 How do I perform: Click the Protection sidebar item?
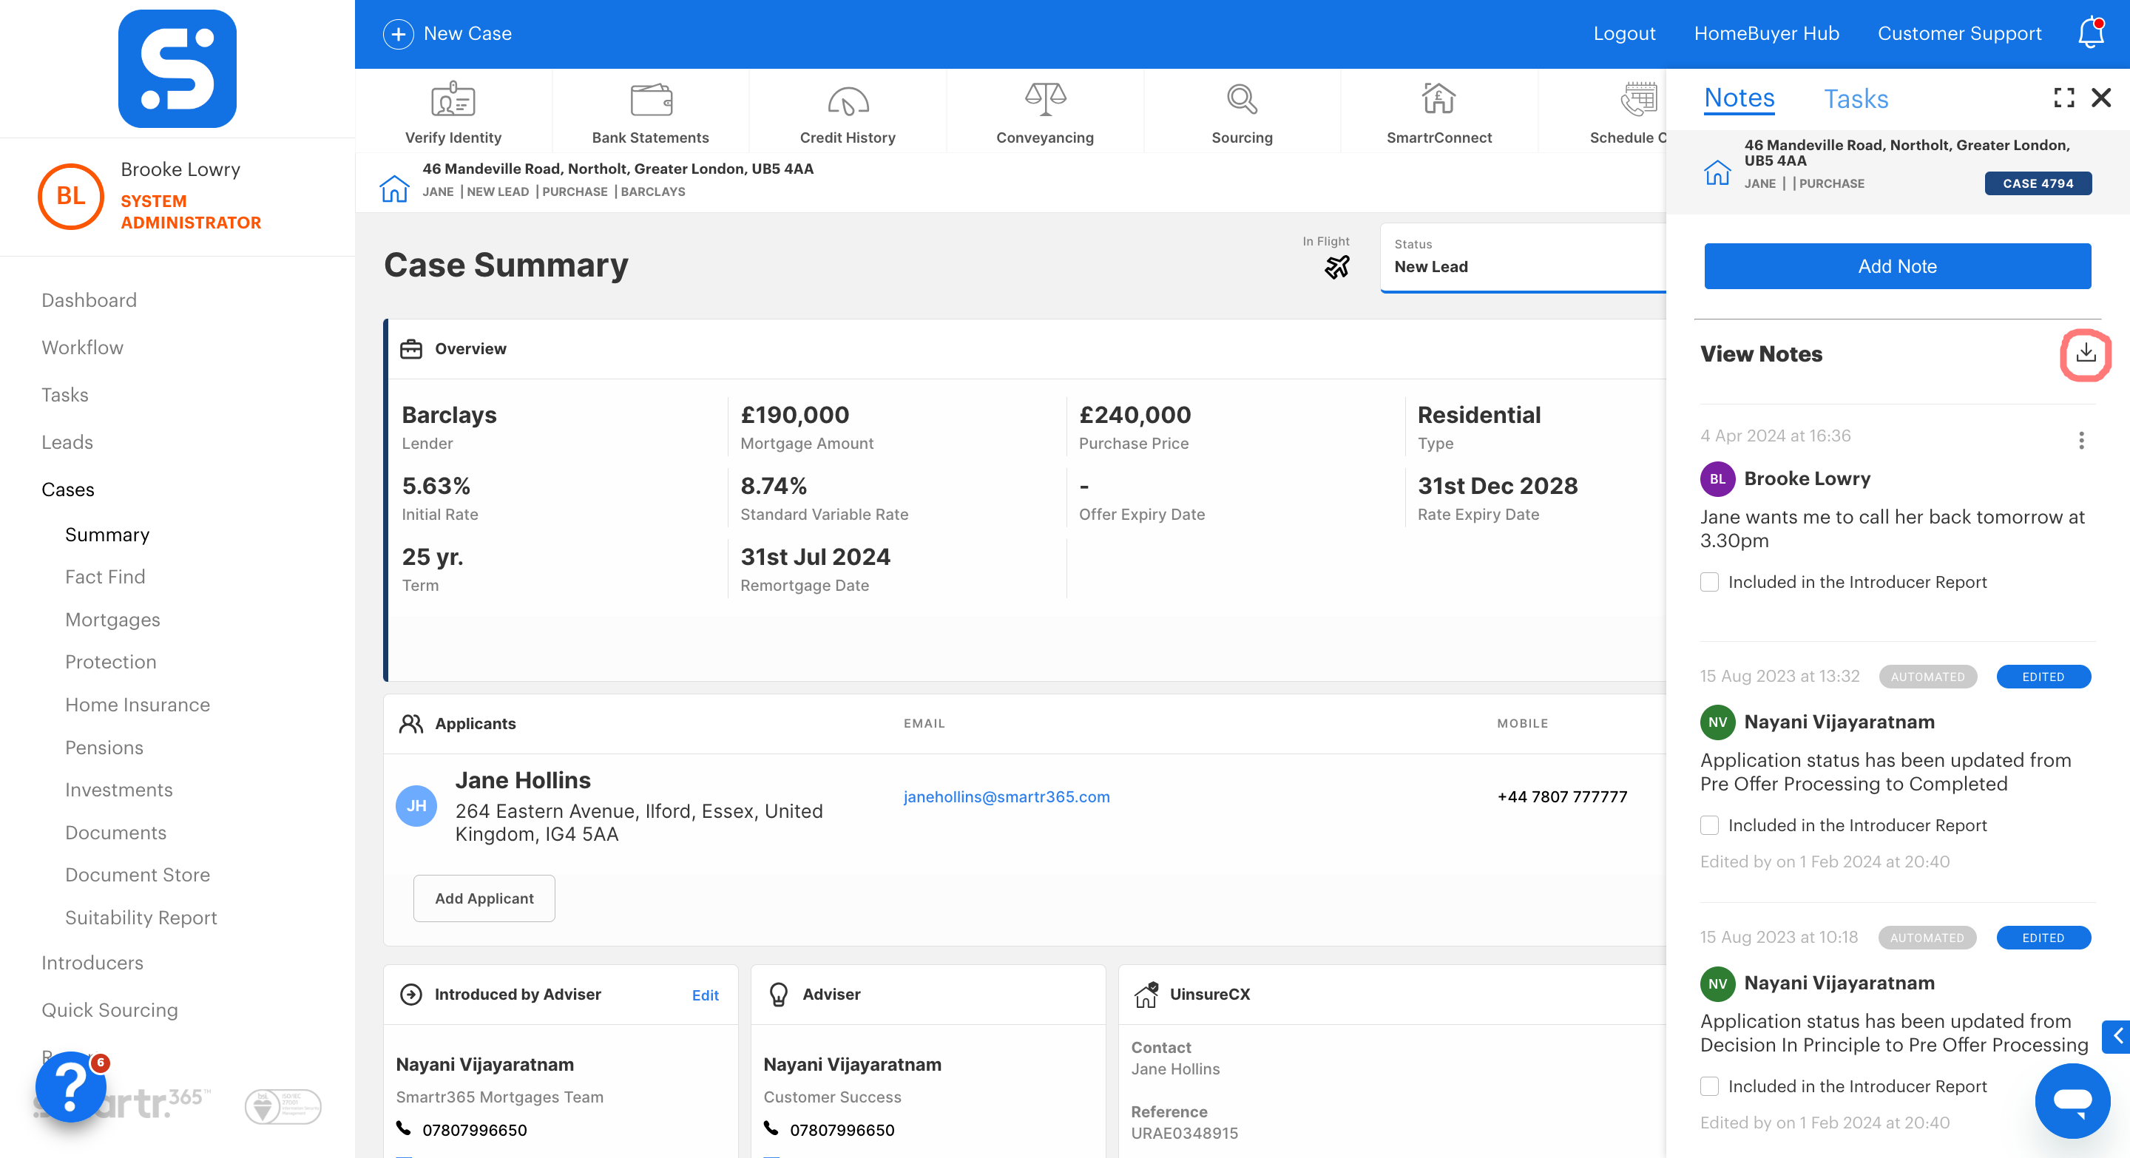click(111, 662)
